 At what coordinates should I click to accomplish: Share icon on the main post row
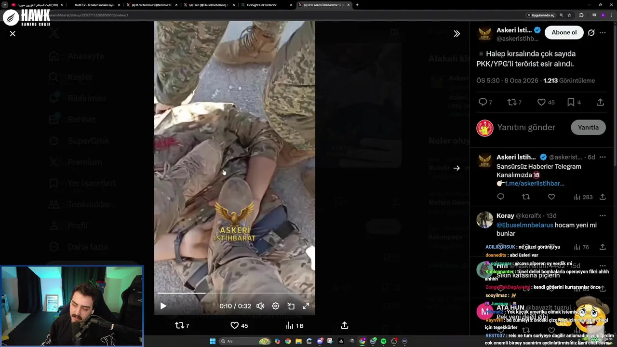[x=600, y=102]
